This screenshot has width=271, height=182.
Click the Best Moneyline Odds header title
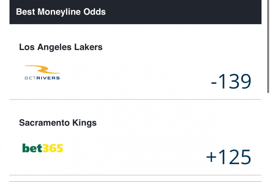tap(61, 12)
